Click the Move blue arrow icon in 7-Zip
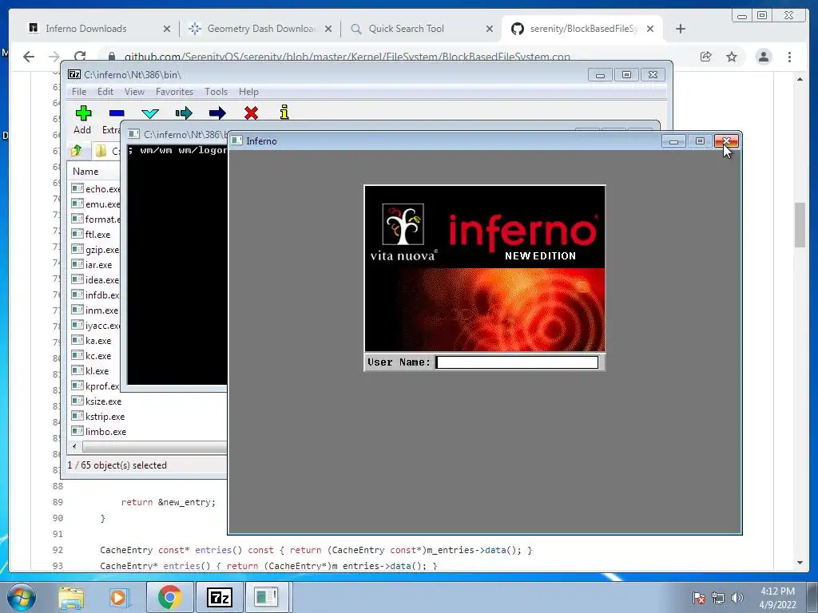 [x=217, y=113]
